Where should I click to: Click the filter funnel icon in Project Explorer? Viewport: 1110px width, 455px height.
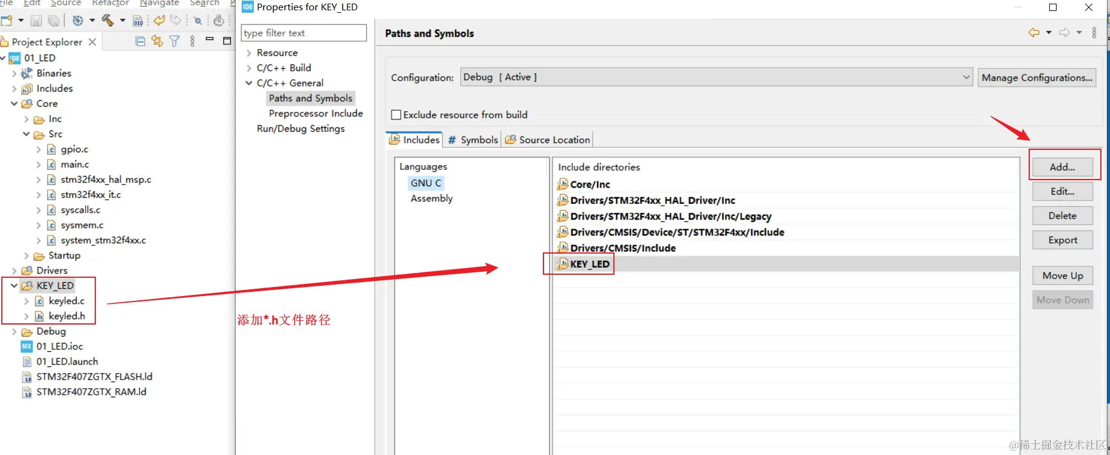point(174,41)
